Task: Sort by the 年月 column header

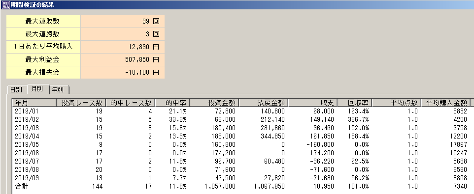Action: pos(34,103)
